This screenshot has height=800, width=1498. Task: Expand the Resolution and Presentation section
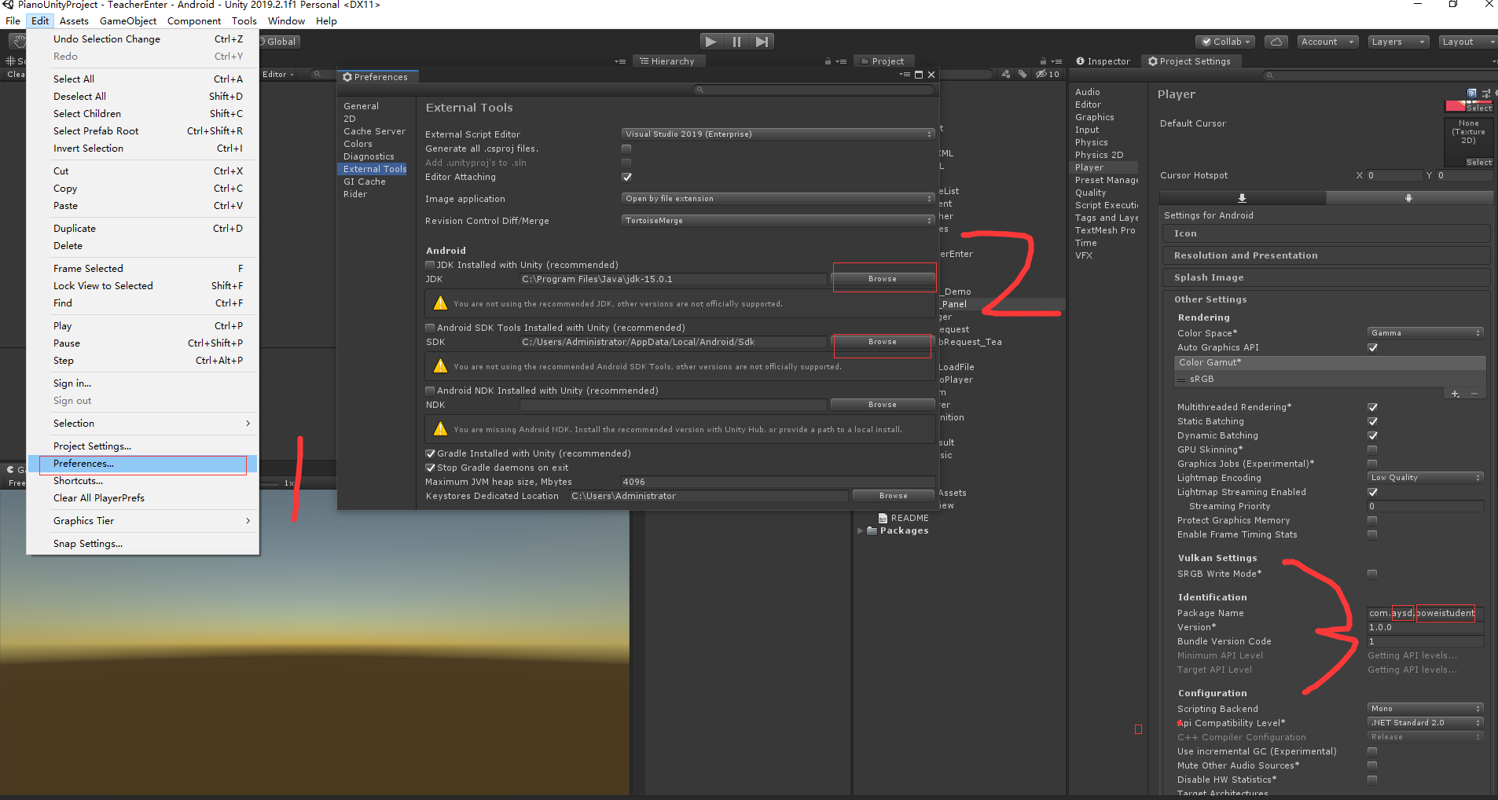click(x=1326, y=255)
